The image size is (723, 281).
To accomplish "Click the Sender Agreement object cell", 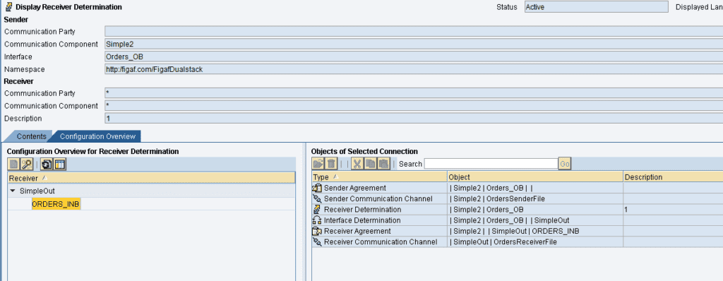I will (535, 188).
